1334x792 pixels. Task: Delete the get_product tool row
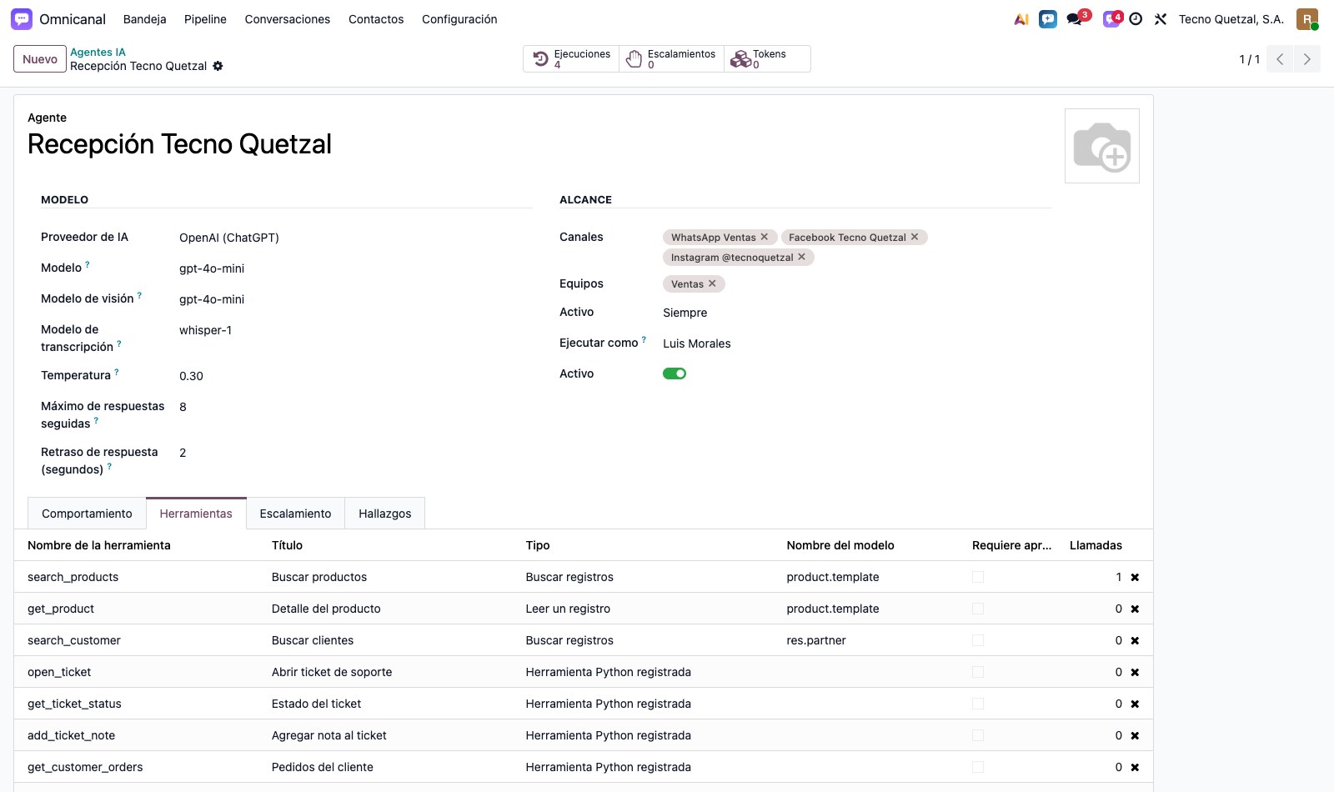point(1135,609)
